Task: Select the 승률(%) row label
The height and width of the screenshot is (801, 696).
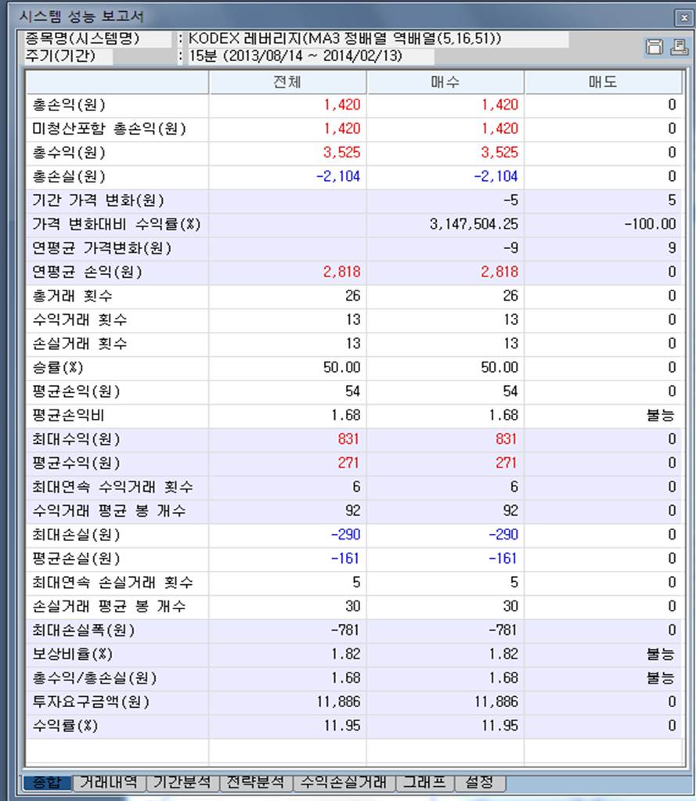Action: click(x=57, y=367)
